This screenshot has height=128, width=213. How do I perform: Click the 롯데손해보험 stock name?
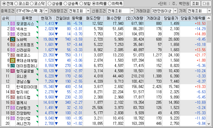27,60
